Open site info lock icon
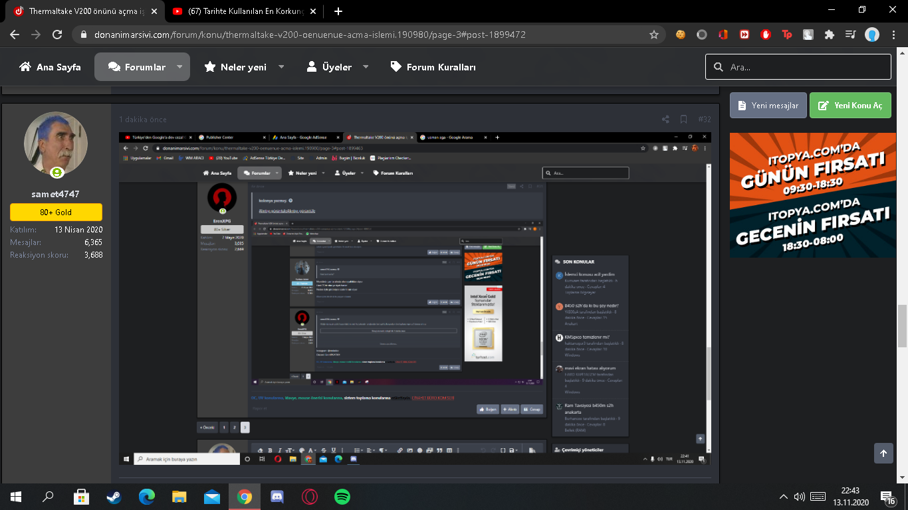This screenshot has width=908, height=510. [82, 35]
